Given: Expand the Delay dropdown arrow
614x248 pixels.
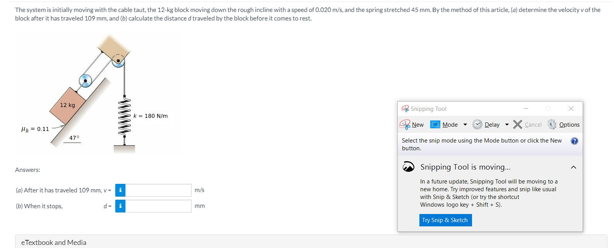Looking at the screenshot, I should 507,125.
